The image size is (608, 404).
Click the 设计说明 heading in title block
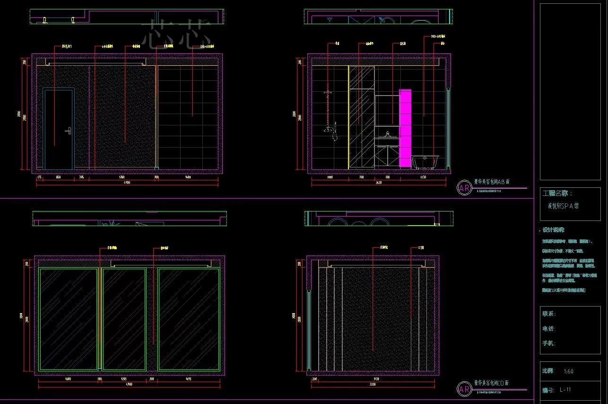tap(553, 230)
